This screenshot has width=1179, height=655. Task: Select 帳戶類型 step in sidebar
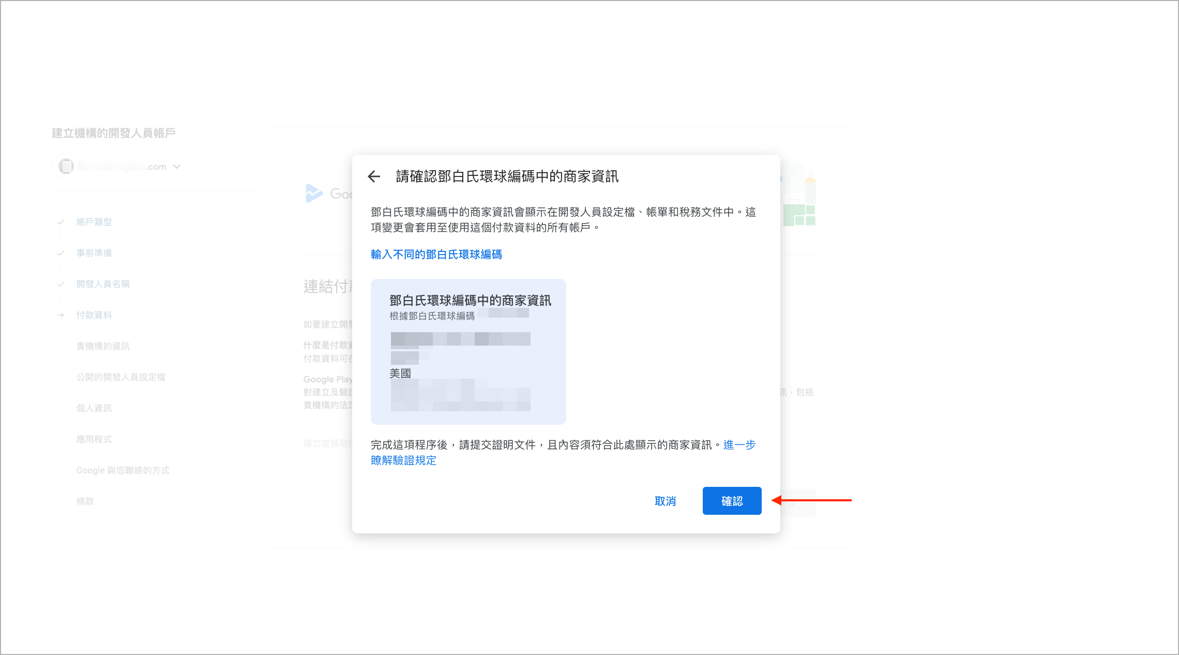(94, 222)
